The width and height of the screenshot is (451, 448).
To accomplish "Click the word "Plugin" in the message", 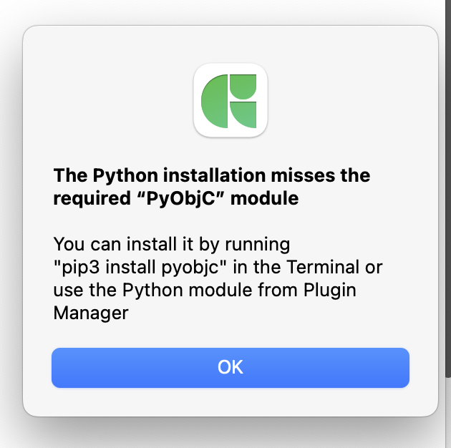I will (x=330, y=290).
